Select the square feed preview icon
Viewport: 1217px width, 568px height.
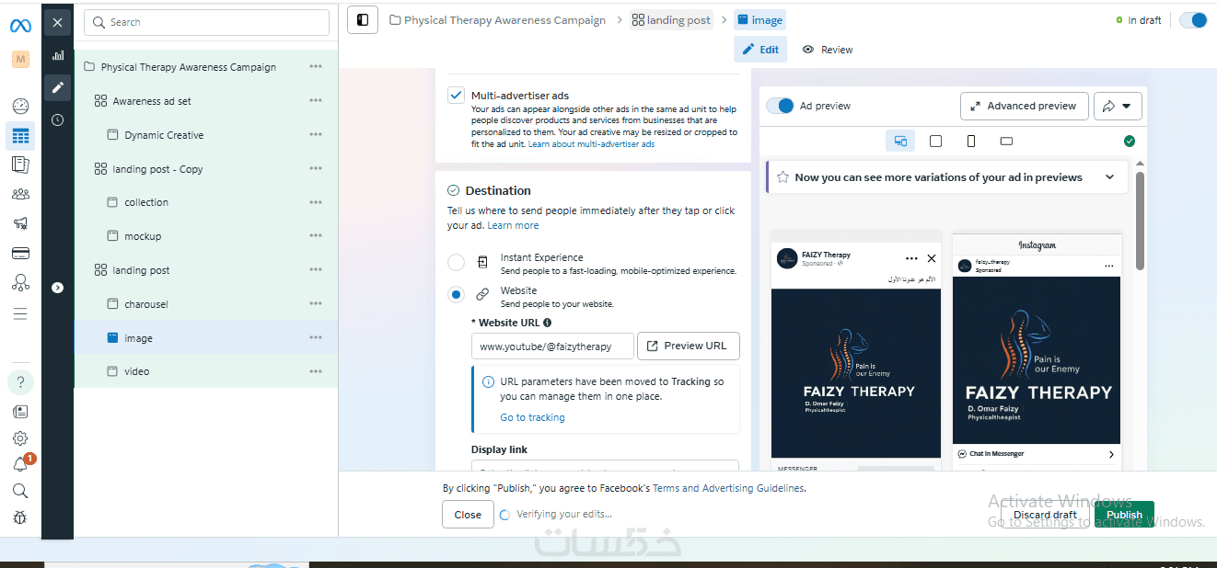[x=935, y=141]
